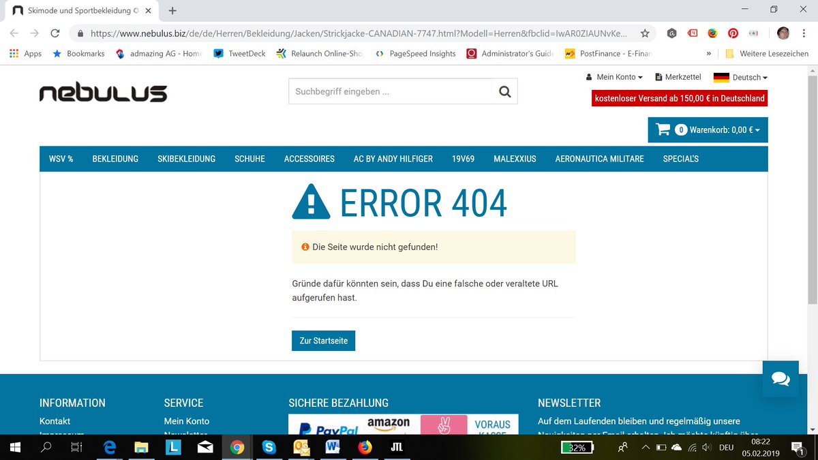Open Word from the taskbar
This screenshot has height=460, width=818.
[333, 447]
